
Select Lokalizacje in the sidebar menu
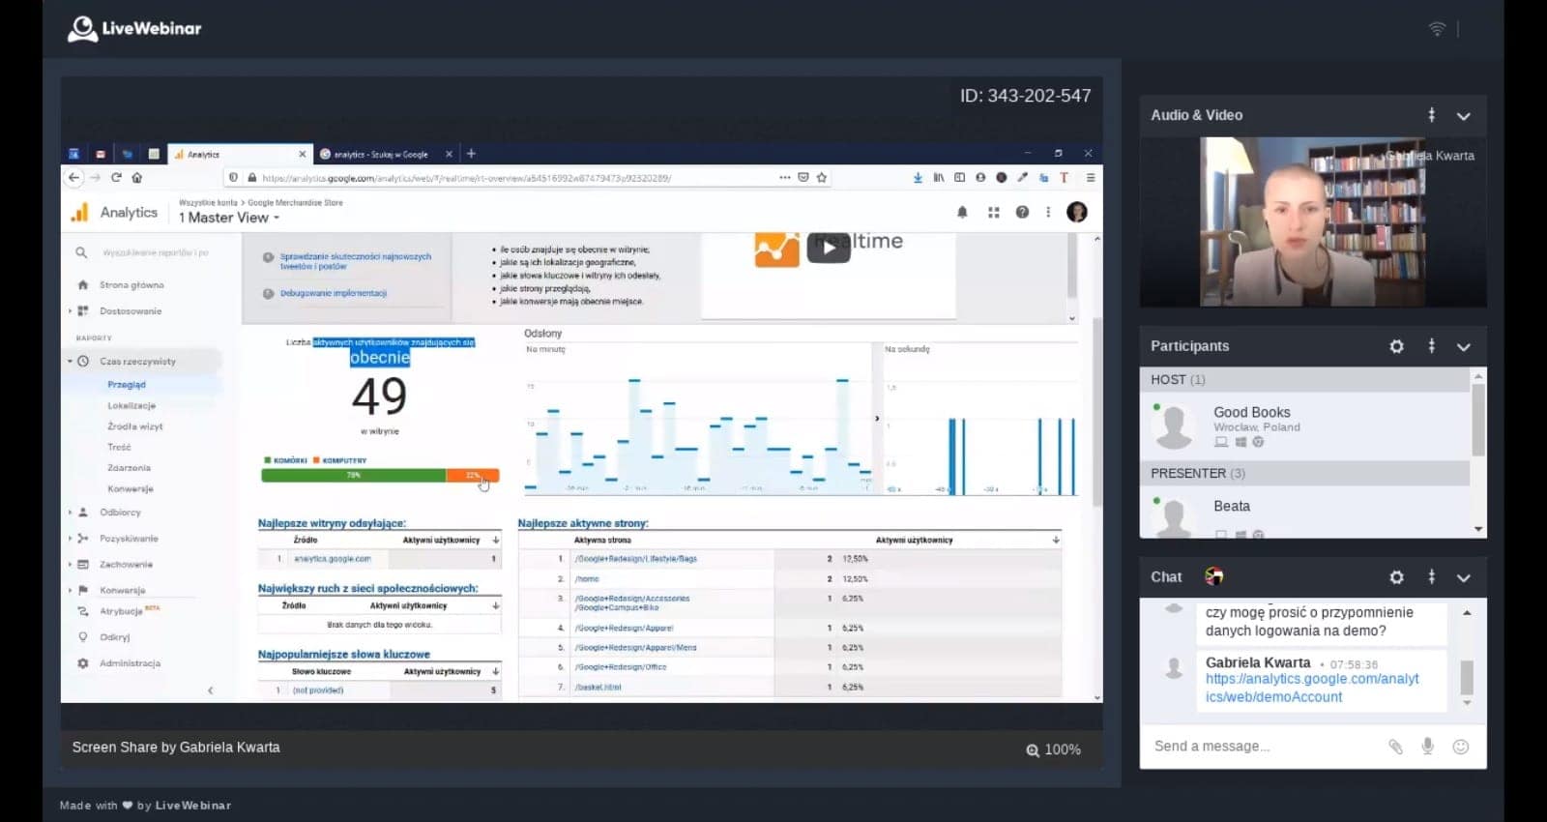click(x=131, y=406)
